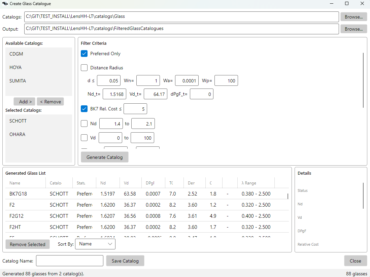This screenshot has height=277, width=370.
Task: Select the F2 glass row
Action: (x=147, y=205)
